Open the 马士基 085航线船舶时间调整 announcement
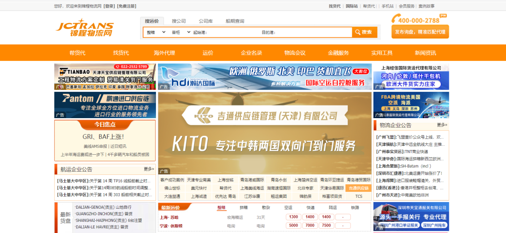506x233 pixels. coord(104,188)
